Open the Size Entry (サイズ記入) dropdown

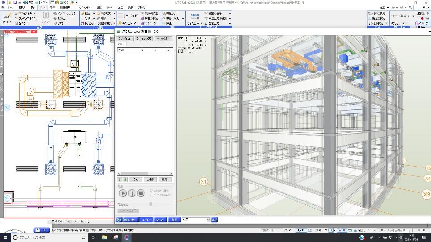click(x=202, y=23)
